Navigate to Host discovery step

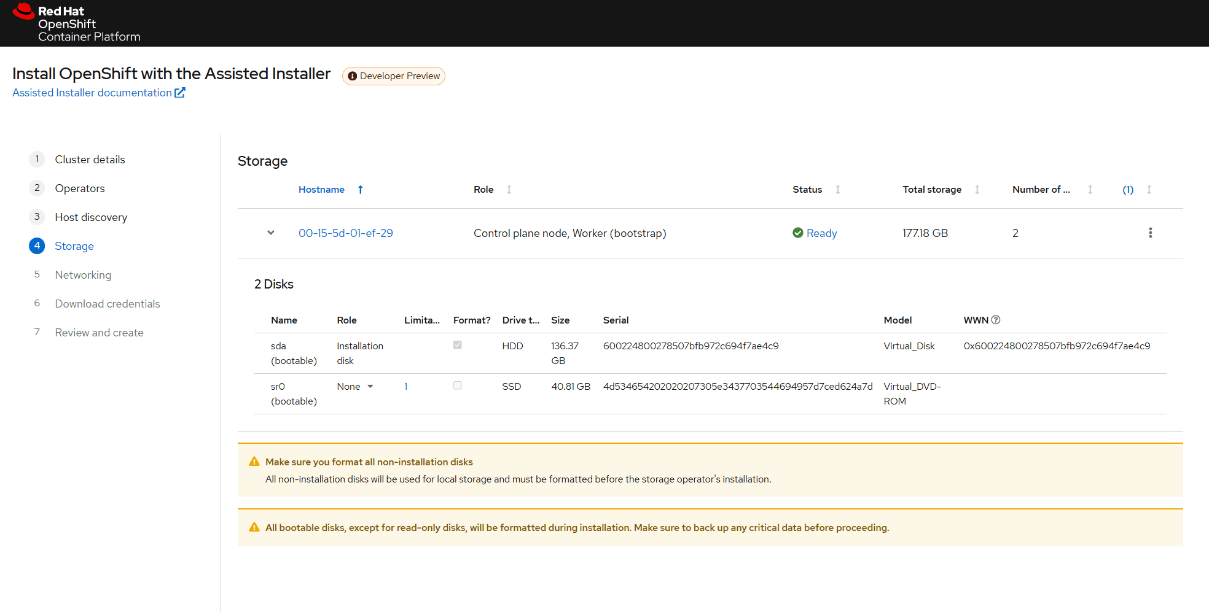pyautogui.click(x=91, y=217)
